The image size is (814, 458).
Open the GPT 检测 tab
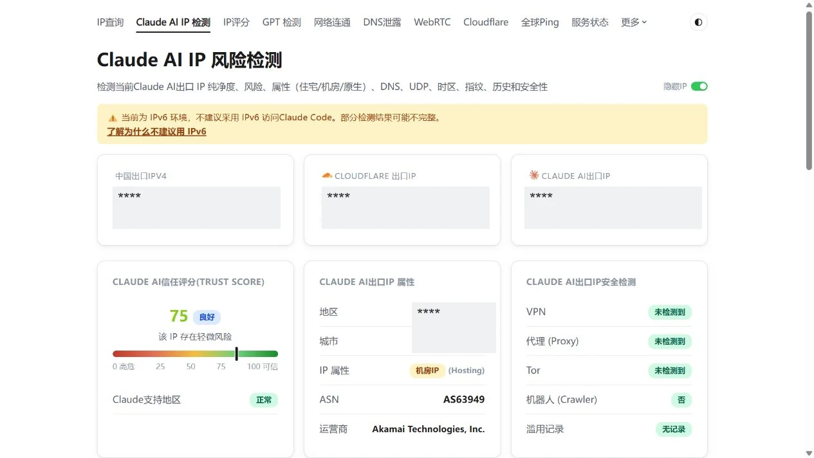[x=282, y=23]
